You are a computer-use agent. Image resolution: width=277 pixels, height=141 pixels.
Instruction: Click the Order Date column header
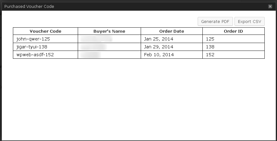[172, 31]
